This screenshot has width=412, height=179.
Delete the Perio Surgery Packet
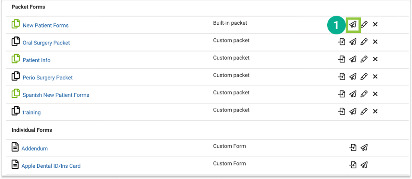pos(375,77)
